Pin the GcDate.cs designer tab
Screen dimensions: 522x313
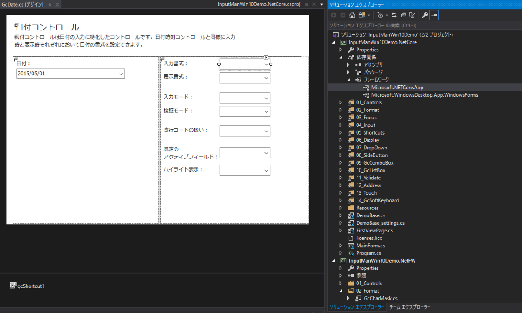[49, 4]
